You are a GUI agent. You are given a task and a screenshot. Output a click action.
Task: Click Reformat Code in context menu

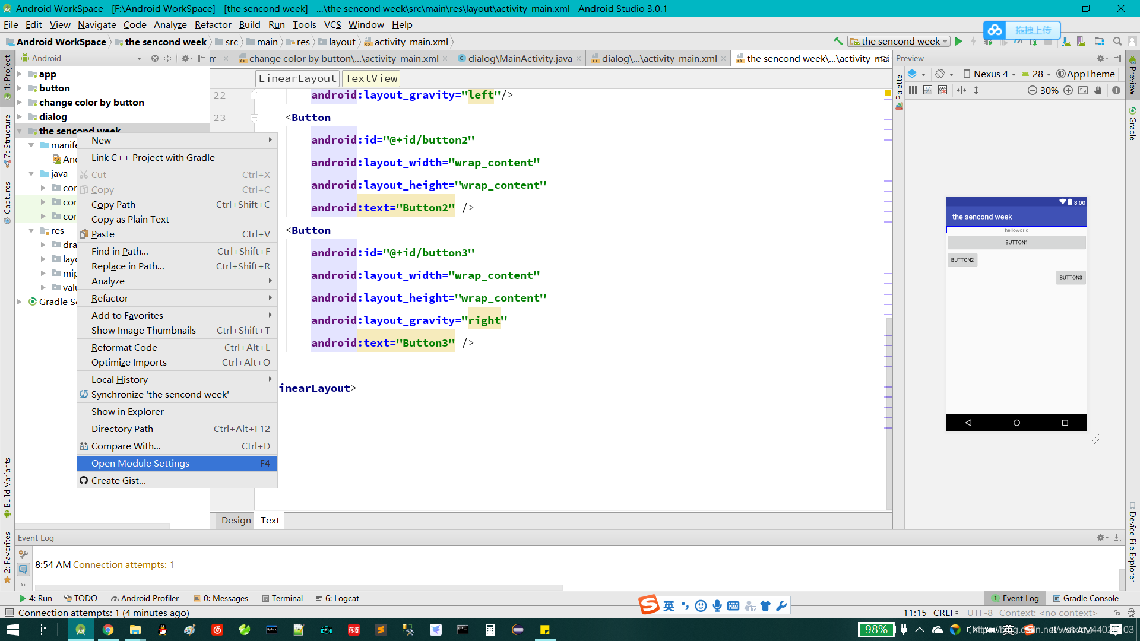click(x=177, y=348)
